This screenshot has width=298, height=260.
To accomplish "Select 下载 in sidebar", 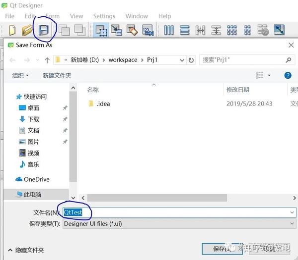I will (x=29, y=119).
